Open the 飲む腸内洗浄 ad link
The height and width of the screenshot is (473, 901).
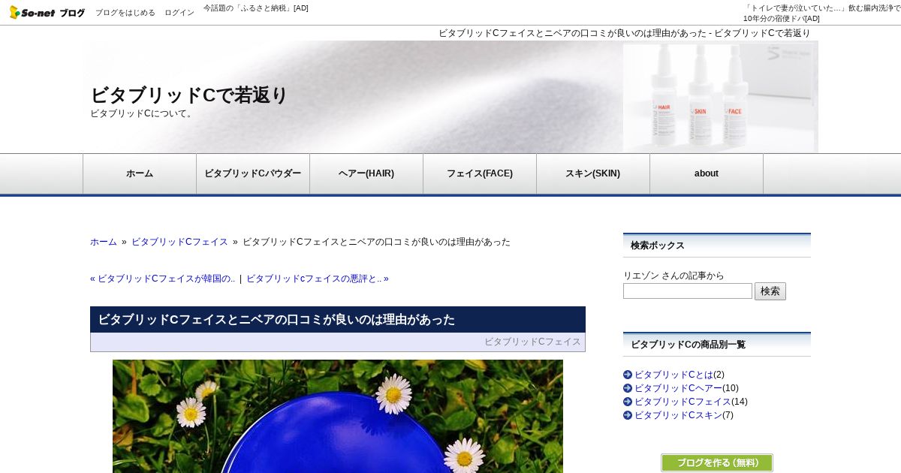click(822, 8)
